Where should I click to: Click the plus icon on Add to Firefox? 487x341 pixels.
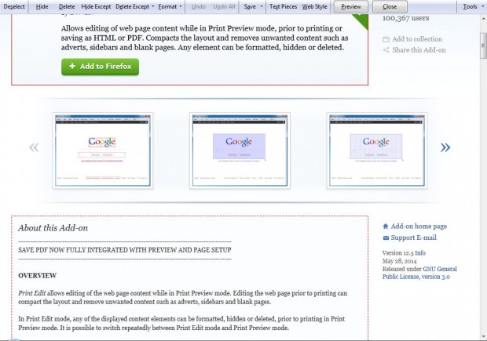tap(72, 66)
